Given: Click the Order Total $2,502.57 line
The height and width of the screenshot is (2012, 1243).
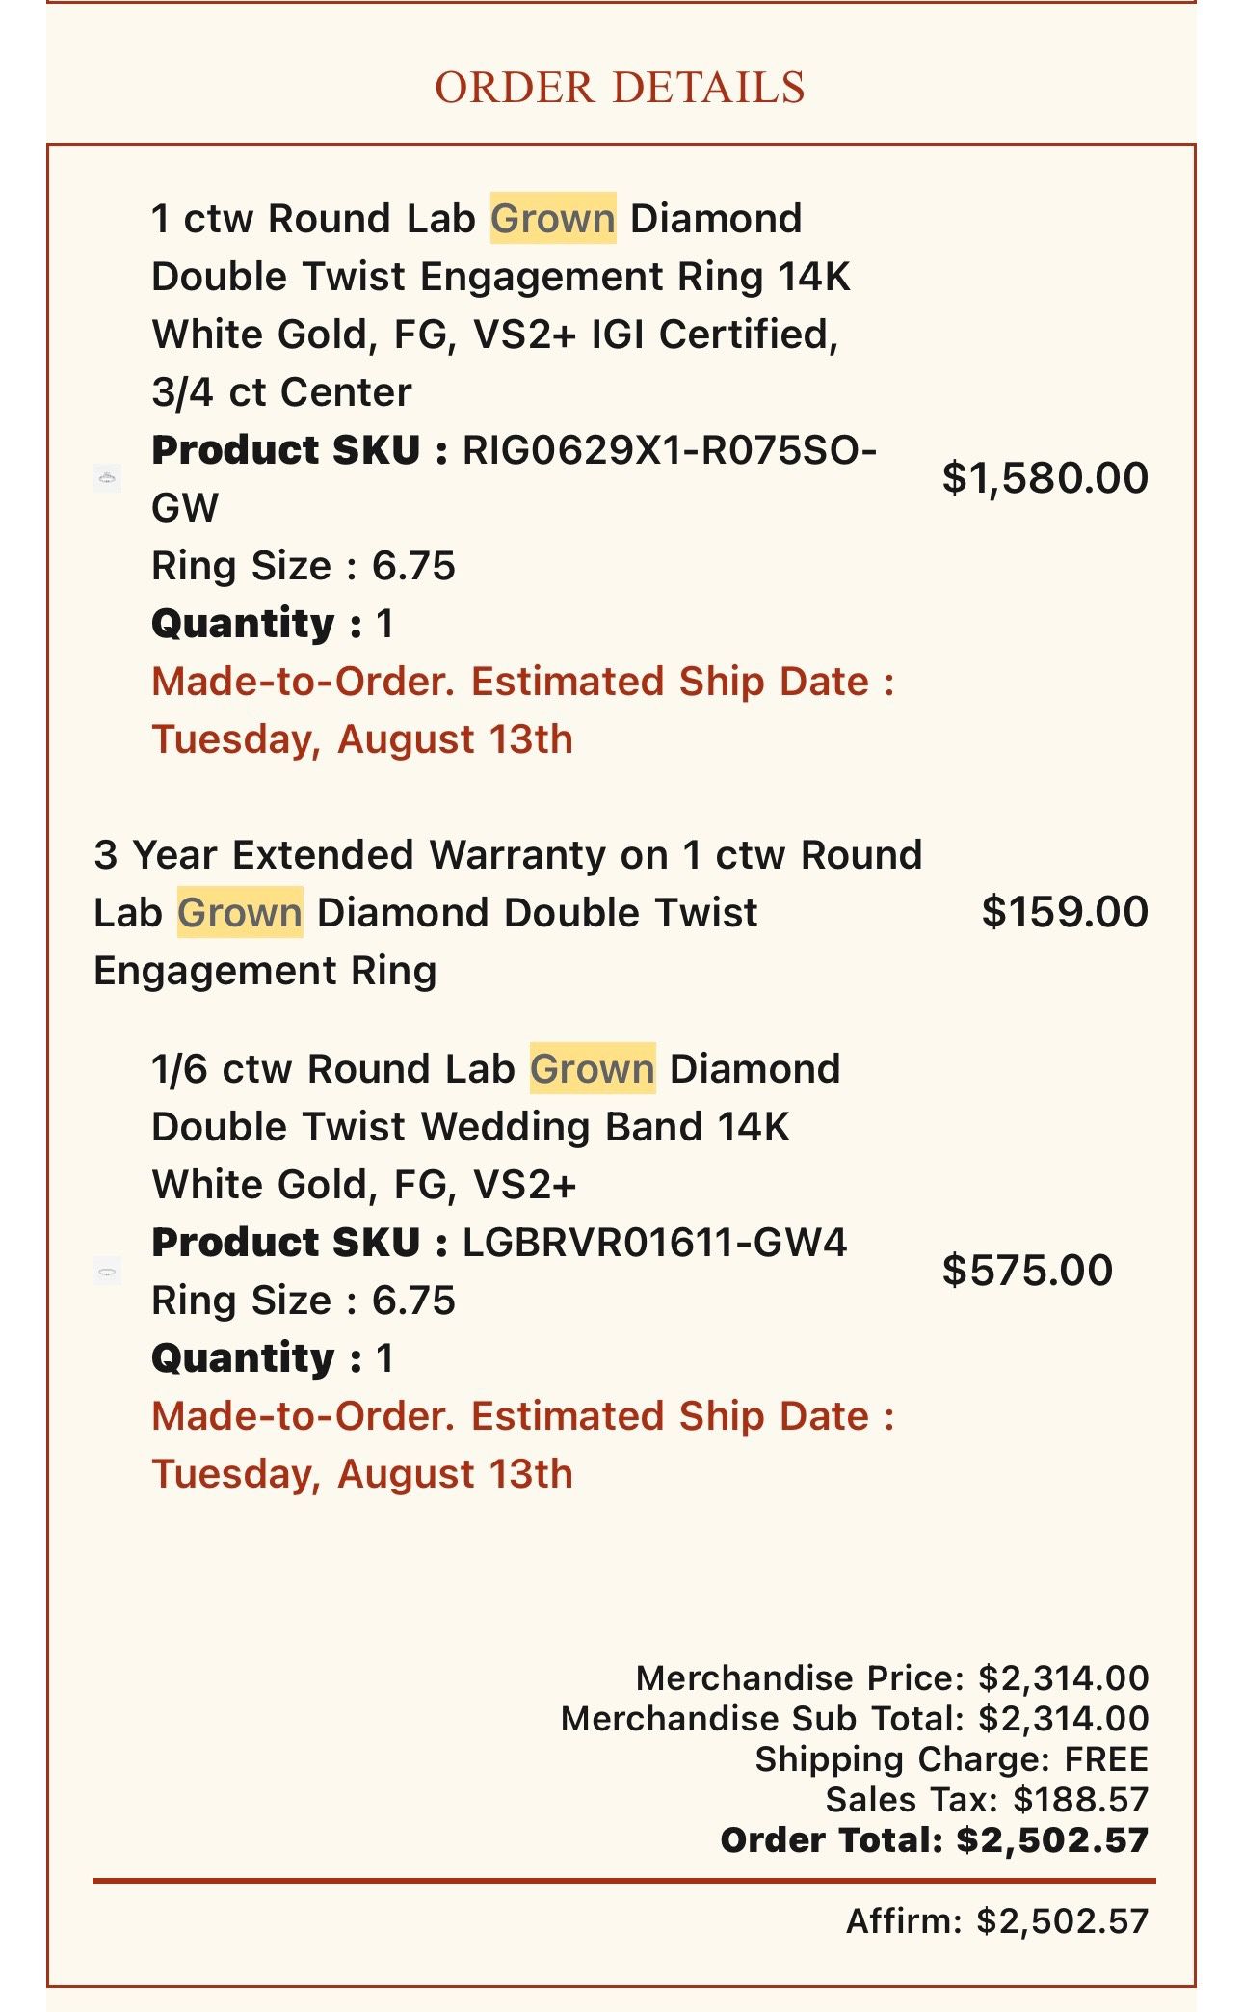Looking at the screenshot, I should pos(934,1840).
